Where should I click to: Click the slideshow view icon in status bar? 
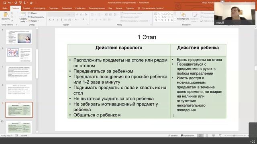(x=220, y=136)
